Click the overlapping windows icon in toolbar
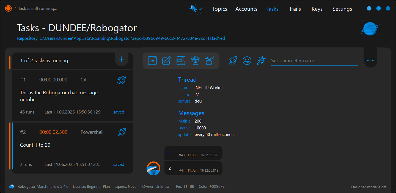 181,61
